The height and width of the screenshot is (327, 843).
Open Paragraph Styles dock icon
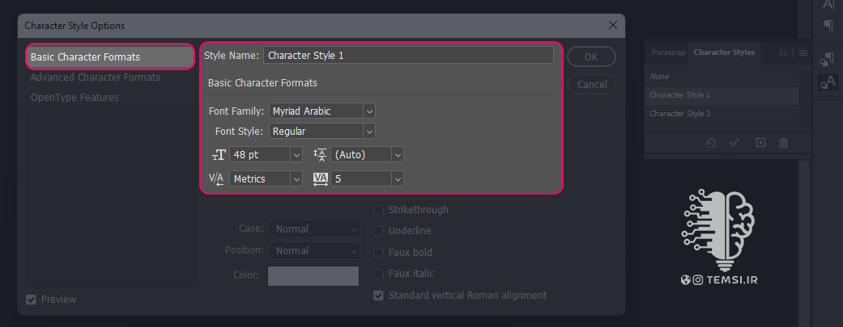[x=828, y=60]
